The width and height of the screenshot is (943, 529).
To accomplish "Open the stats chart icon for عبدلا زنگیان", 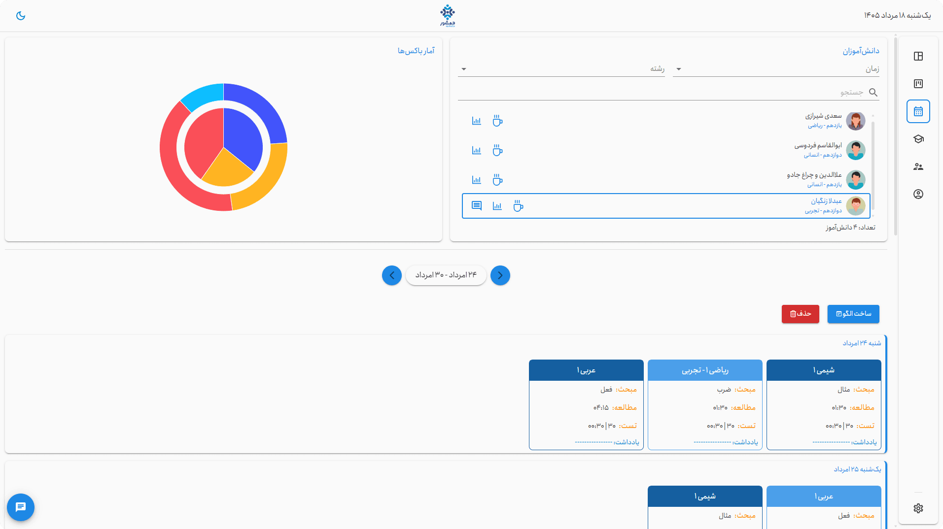I will (497, 206).
